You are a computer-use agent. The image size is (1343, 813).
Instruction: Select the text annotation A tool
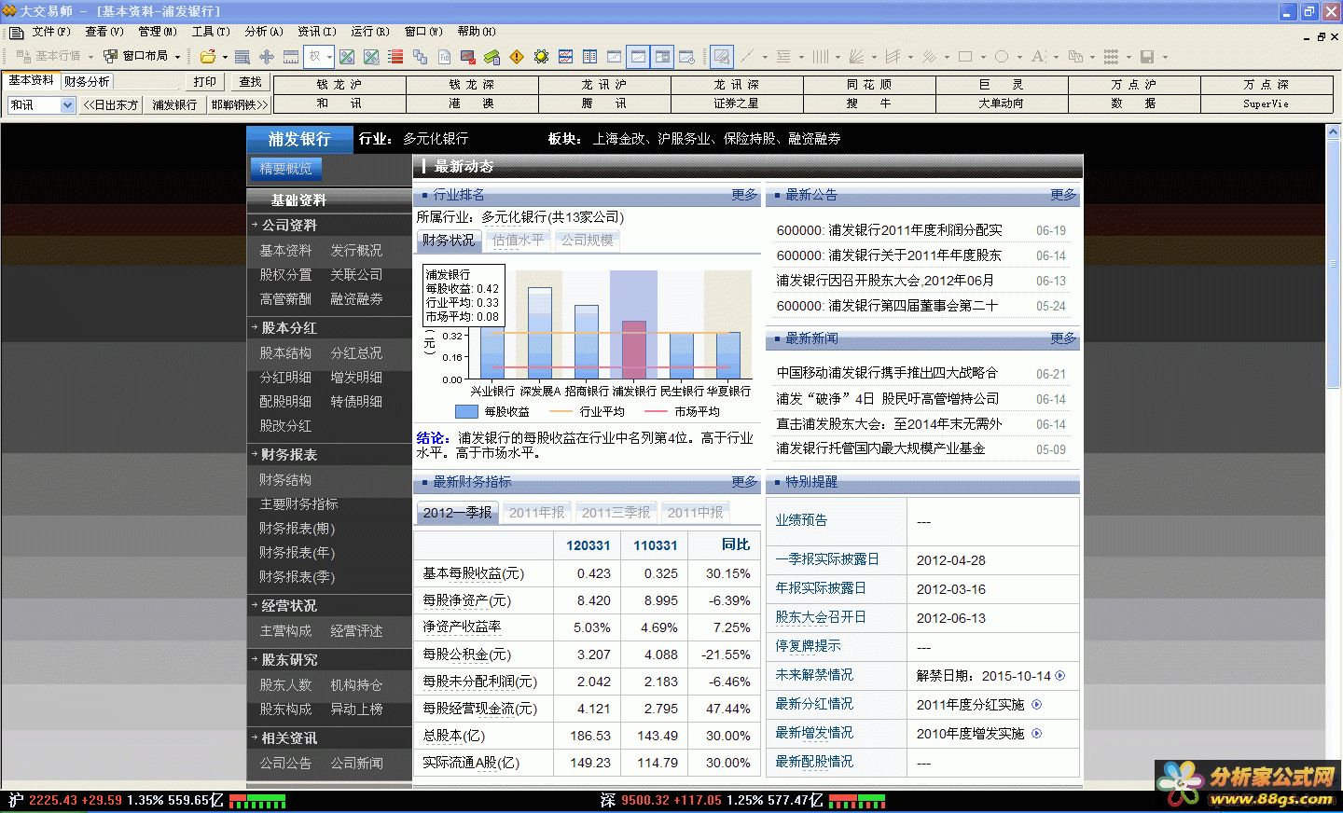point(1038,57)
